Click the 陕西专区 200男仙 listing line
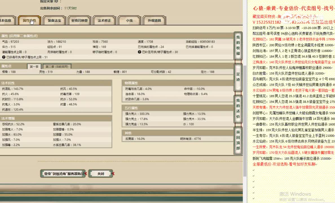The image size is (335, 203). point(294,45)
